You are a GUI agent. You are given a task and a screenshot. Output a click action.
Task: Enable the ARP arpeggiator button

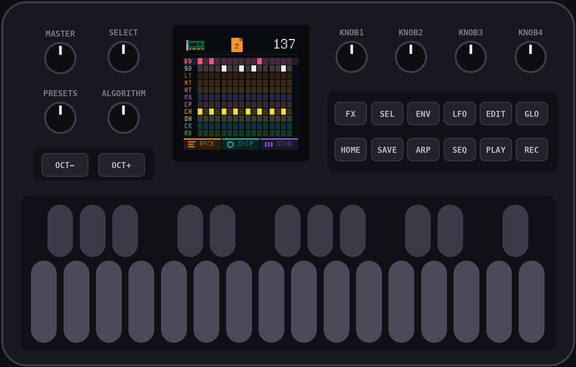[423, 150]
